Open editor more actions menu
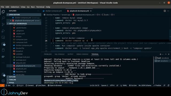The image size is (171, 96). click(x=168, y=11)
